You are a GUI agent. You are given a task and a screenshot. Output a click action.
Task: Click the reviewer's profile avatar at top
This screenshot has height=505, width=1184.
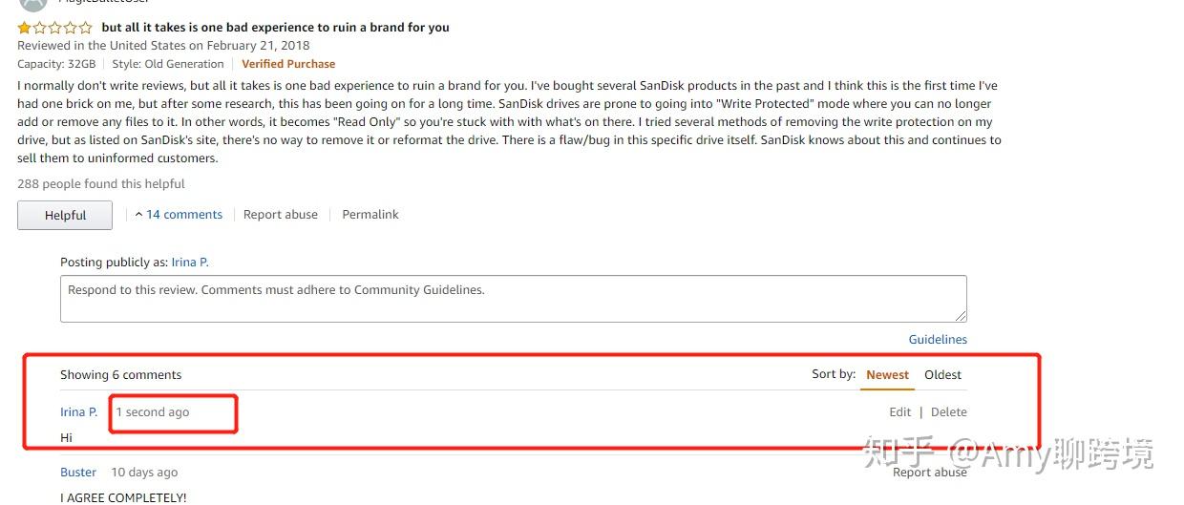(x=32, y=4)
